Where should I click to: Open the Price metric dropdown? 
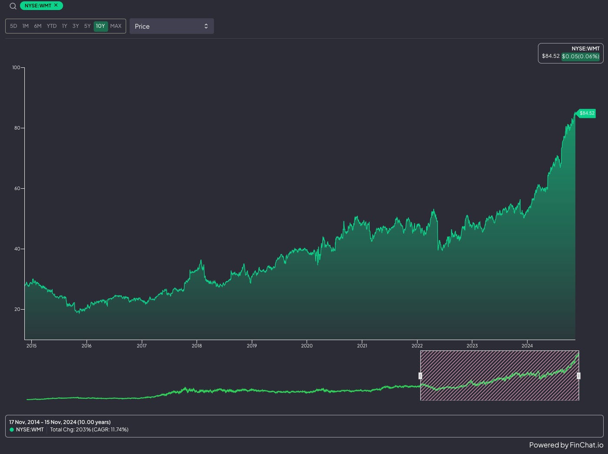172,26
